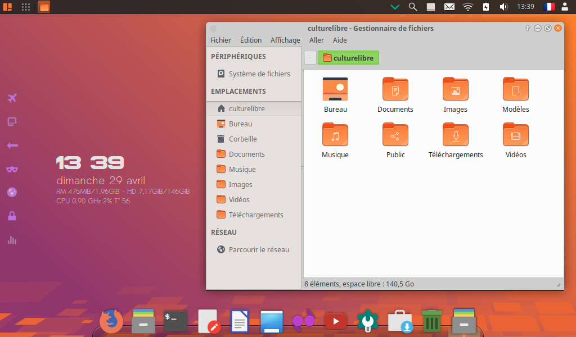Select Système de fichiers in sidebar
This screenshot has width=576, height=337.
(259, 74)
